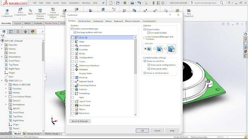Switch to the Mouse Gestures tab
This screenshot has height=139, width=248.
coord(133,21)
